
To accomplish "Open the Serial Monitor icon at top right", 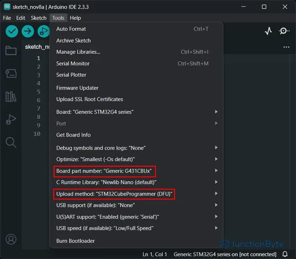I will pos(284,31).
